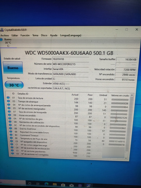Click the status dot for Command Timeout
The width and height of the screenshot is (141, 188).
tap(11, 135)
